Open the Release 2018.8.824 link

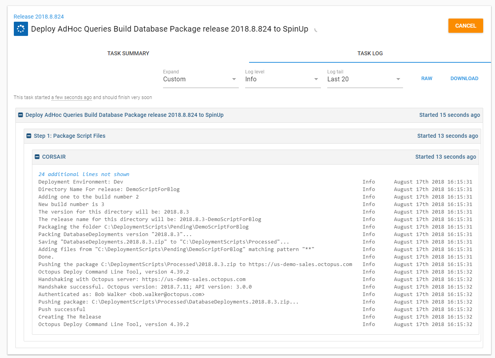(x=39, y=17)
